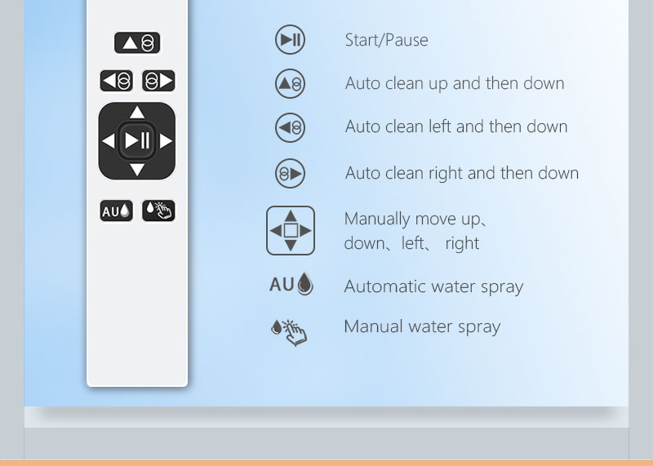Screen dimensions: 653x466
Task: Click auto clean left button on remote
Action: [116, 80]
